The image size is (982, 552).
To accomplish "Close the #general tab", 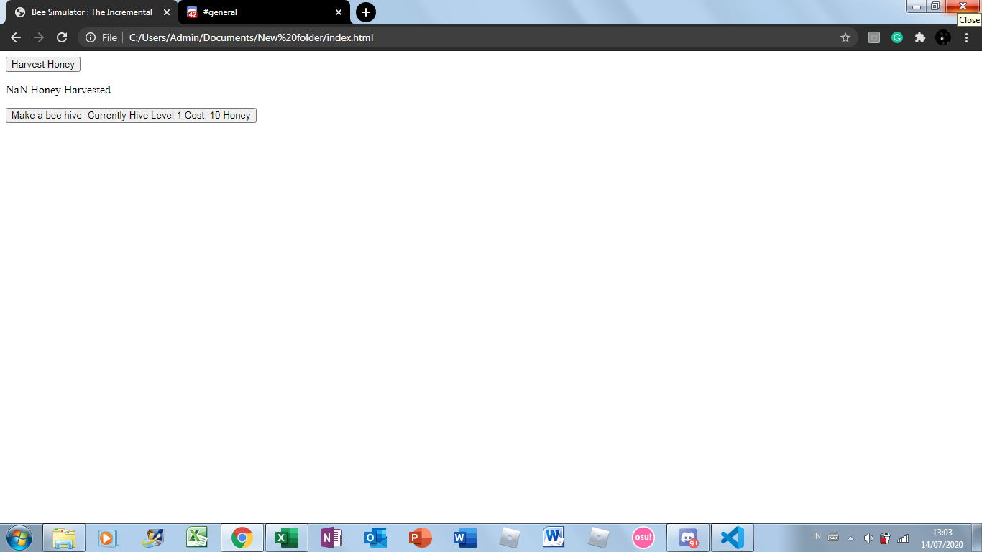I will click(x=339, y=12).
